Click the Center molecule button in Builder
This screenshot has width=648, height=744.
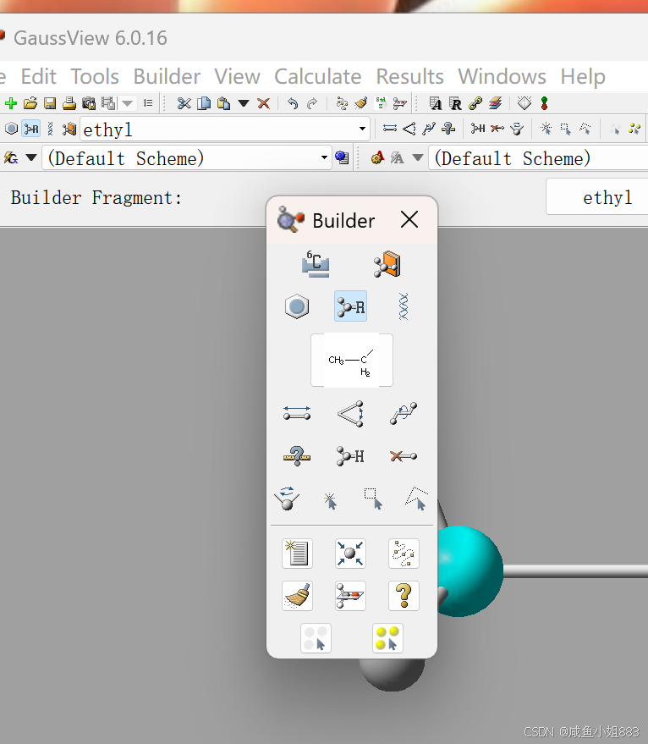tap(350, 554)
